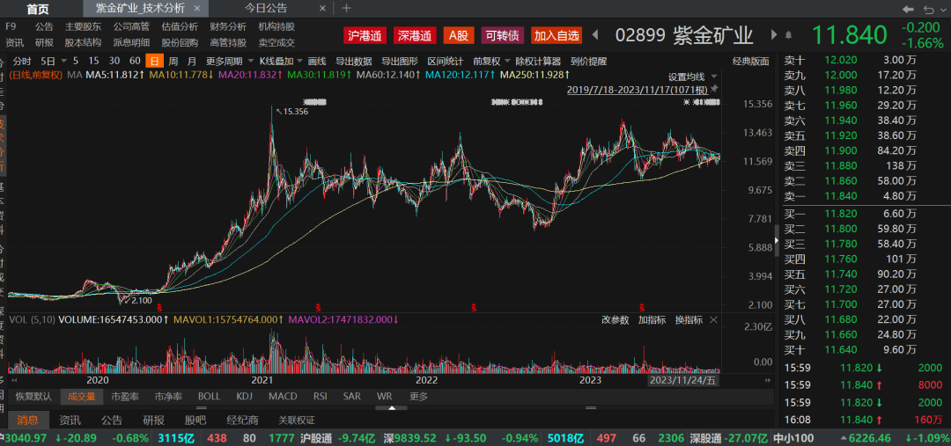Switch to the 今日公告 tab
951x446 pixels.
click(266, 9)
